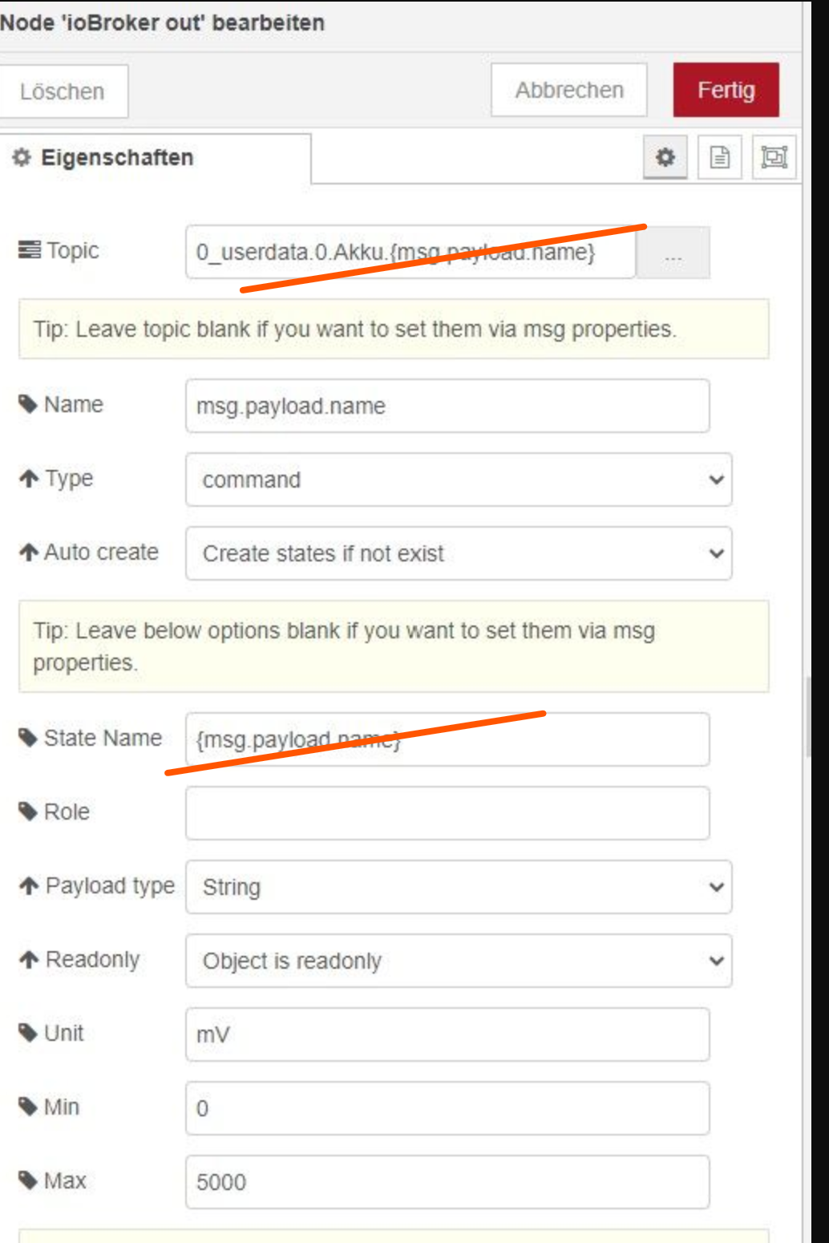Click the State Name input field
Image resolution: width=829 pixels, height=1243 pixels.
tap(447, 739)
